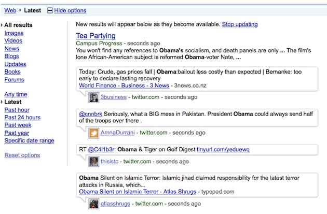Image resolution: width=327 pixels, height=214 pixels.
Task: Click the AmnaDurrani orange bird avatar
Action: tap(93, 133)
